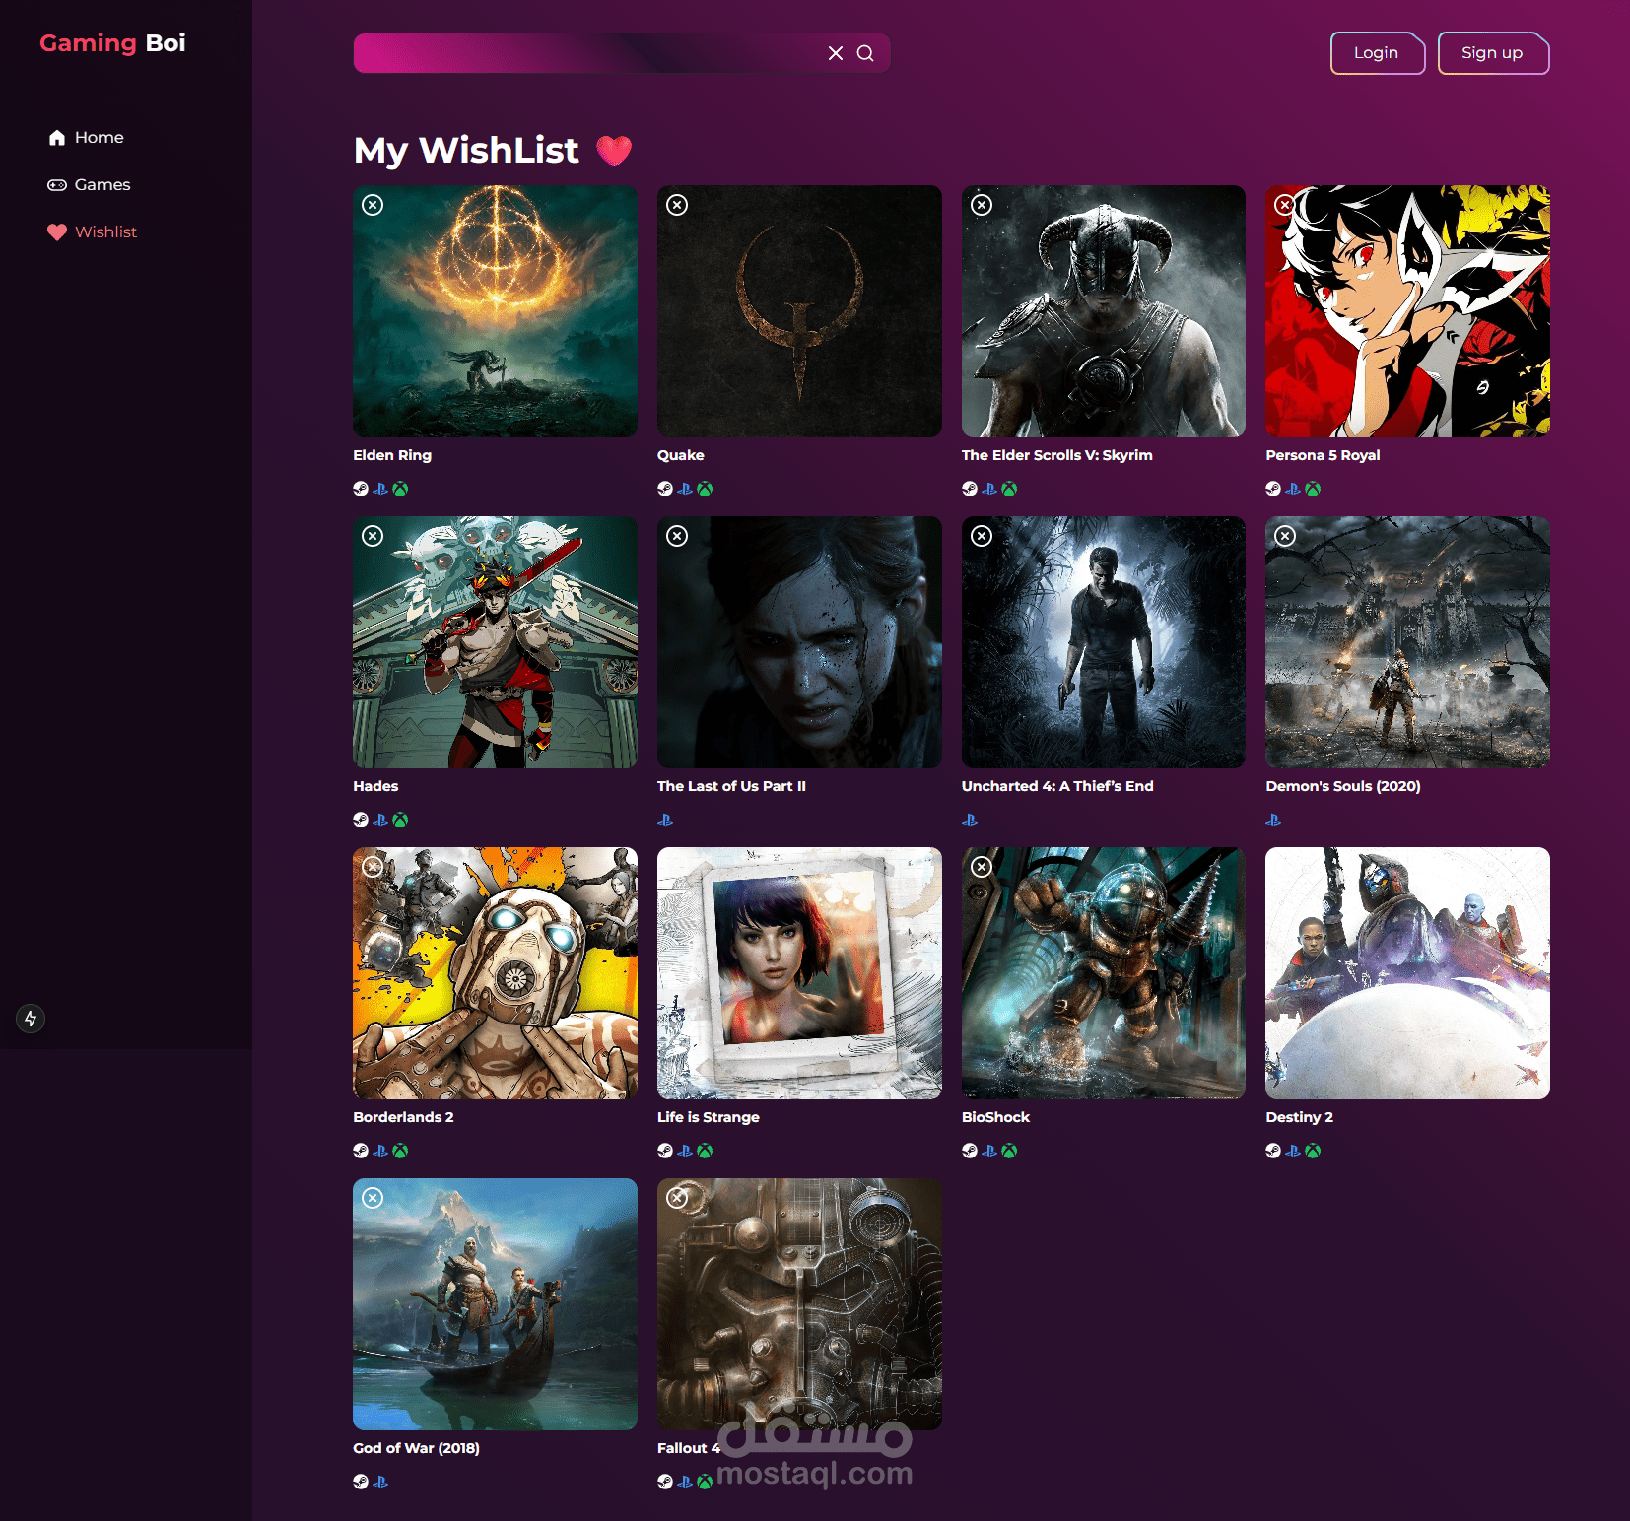The image size is (1630, 1521).
Task: Remove Borderlands 2 from wishlist
Action: [x=373, y=867]
